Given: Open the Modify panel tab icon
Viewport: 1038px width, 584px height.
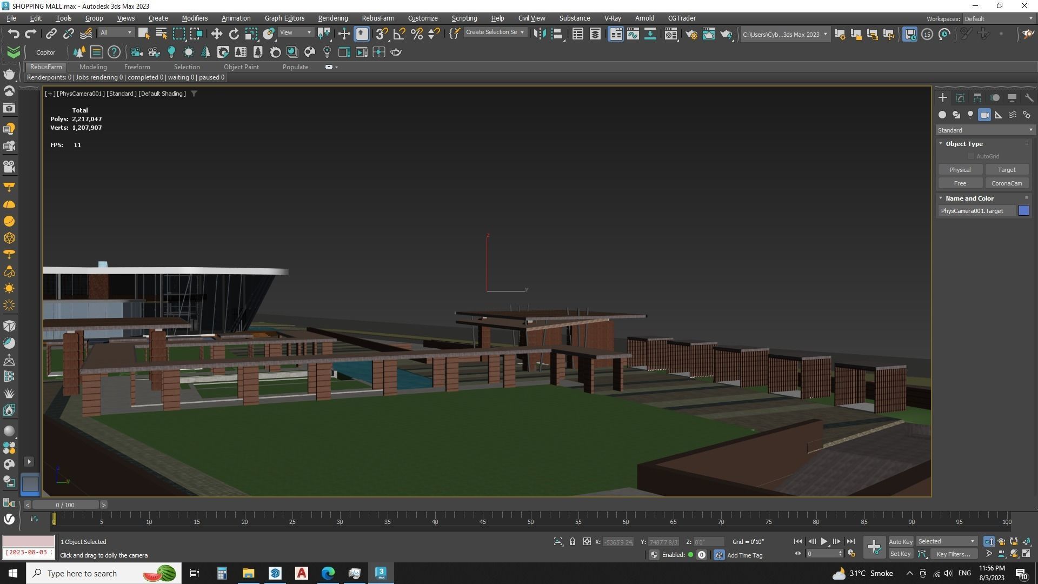Looking at the screenshot, I should [960, 98].
